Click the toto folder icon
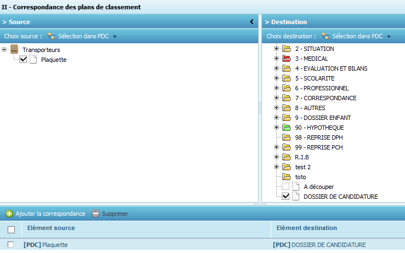The width and height of the screenshot is (405, 253). pos(286,177)
